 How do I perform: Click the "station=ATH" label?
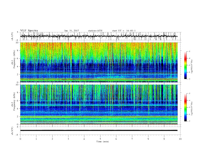(x=95, y=31)
